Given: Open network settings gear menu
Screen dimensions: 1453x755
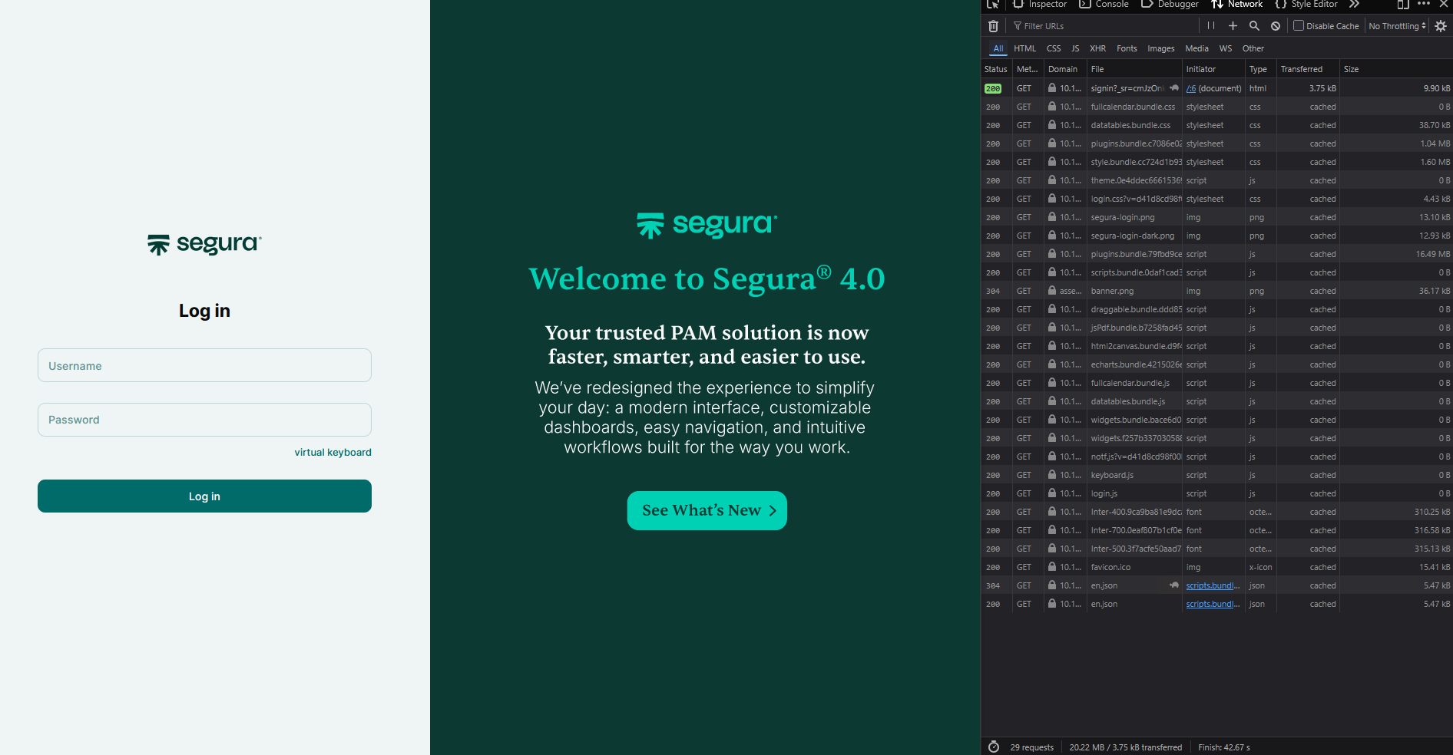Looking at the screenshot, I should pyautogui.click(x=1441, y=26).
